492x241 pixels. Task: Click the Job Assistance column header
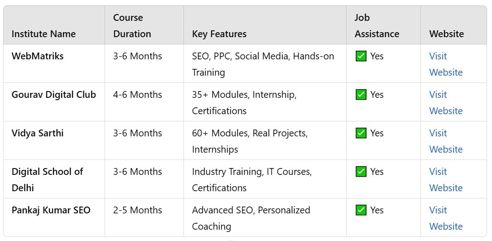[376, 26]
